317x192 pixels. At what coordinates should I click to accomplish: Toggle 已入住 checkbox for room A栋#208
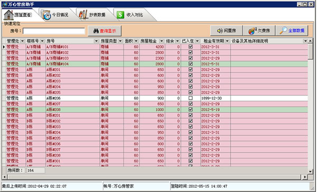pos(190,109)
